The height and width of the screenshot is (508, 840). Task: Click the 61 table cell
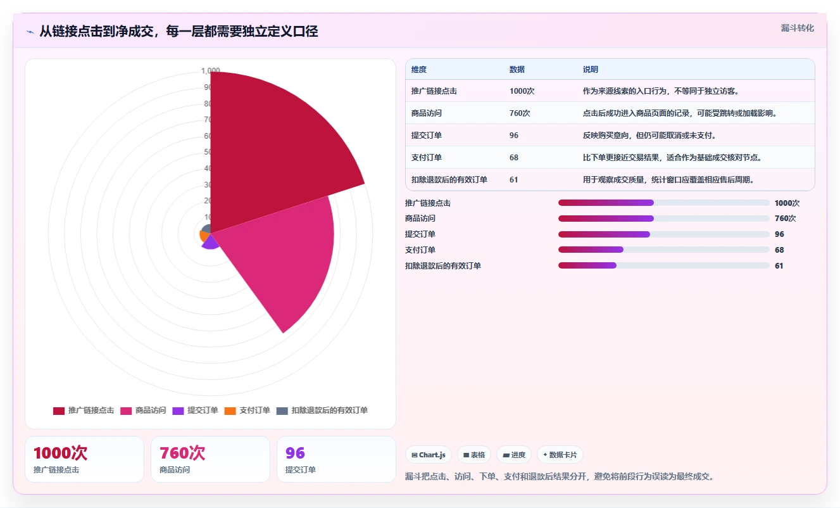(514, 180)
